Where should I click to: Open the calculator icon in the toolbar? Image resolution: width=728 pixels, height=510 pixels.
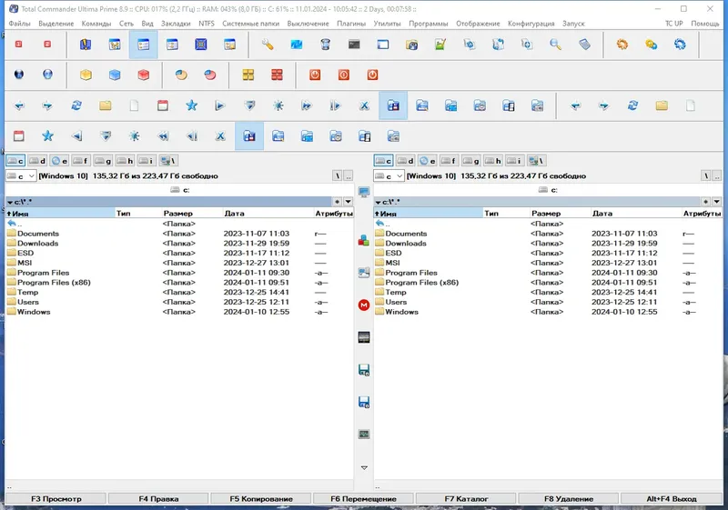pyautogui.click(x=584, y=45)
